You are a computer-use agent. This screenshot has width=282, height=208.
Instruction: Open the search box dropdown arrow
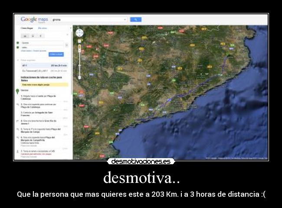pos(125,19)
